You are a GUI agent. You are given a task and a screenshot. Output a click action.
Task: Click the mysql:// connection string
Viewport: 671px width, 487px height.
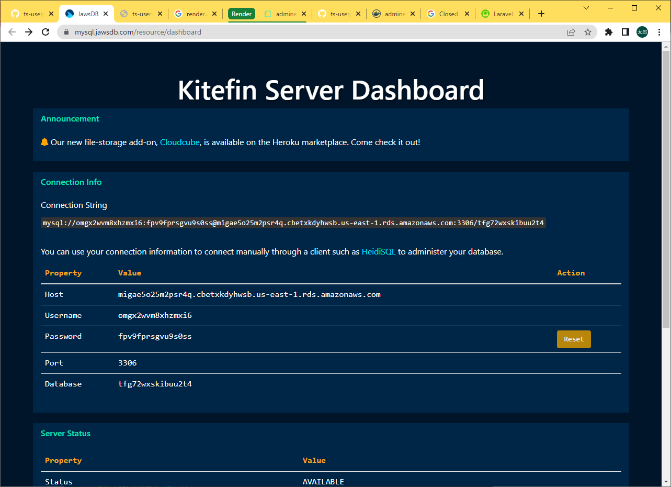(x=293, y=223)
